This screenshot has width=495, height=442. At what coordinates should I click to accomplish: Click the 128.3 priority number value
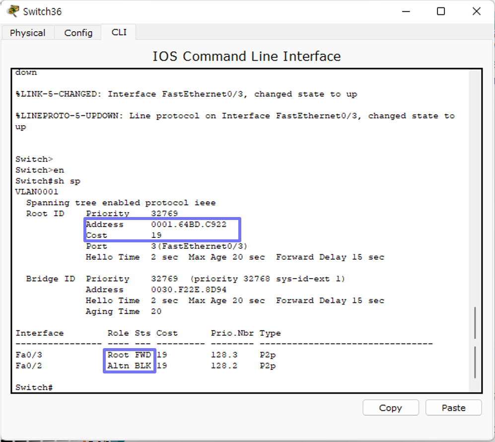[224, 355]
